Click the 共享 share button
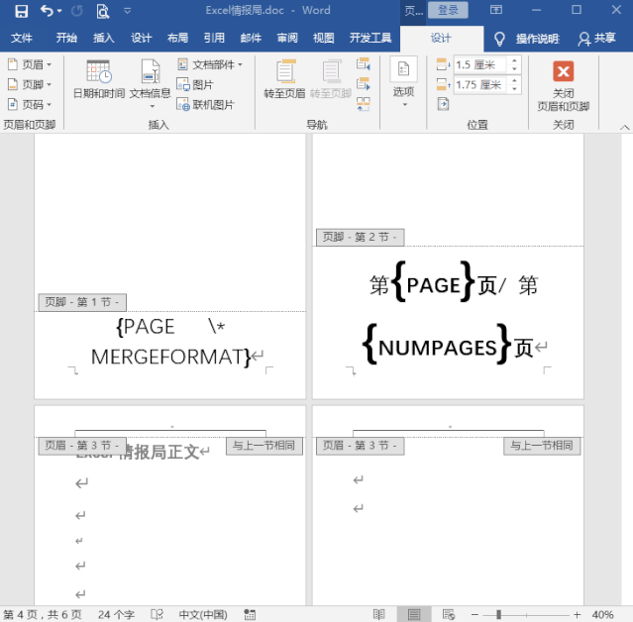633x622 pixels. click(x=596, y=39)
